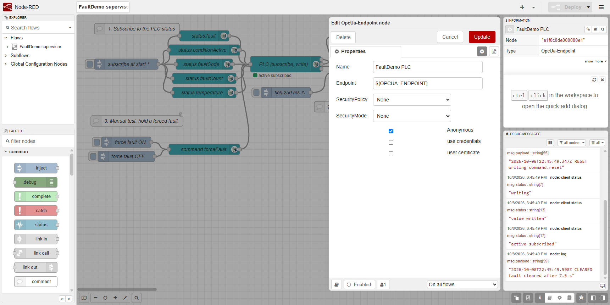Image resolution: width=610 pixels, height=305 pixels.
Task: Open the SecurityPolicy dropdown
Action: 412,100
